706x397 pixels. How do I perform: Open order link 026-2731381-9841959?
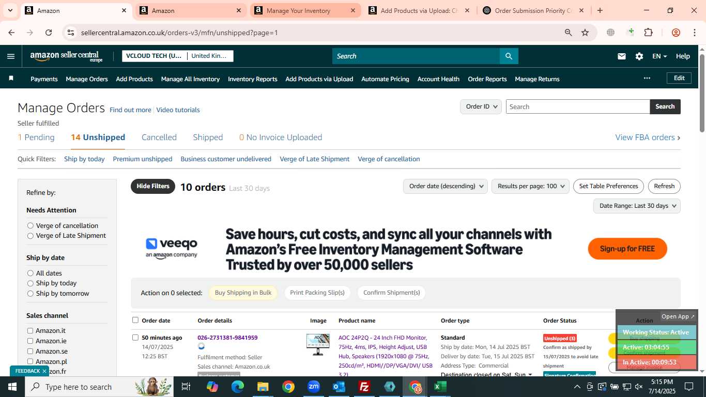click(227, 338)
